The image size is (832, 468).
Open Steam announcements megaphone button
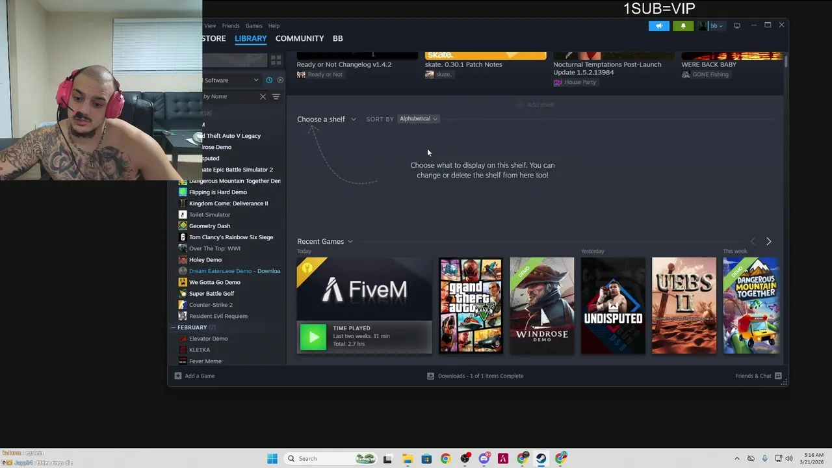pos(658,25)
